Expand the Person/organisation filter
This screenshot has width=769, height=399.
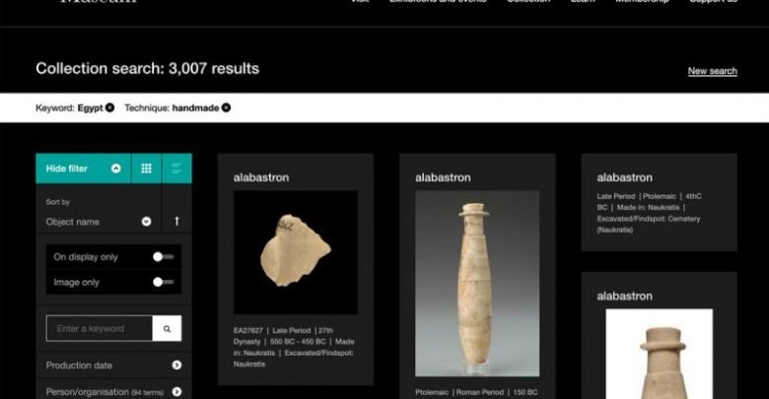(x=113, y=392)
